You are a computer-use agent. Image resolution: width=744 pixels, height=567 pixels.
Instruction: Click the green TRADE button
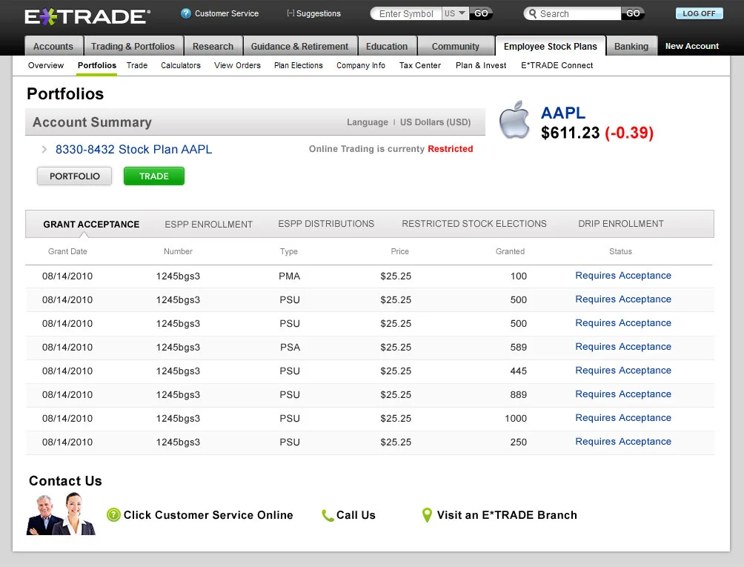point(153,176)
